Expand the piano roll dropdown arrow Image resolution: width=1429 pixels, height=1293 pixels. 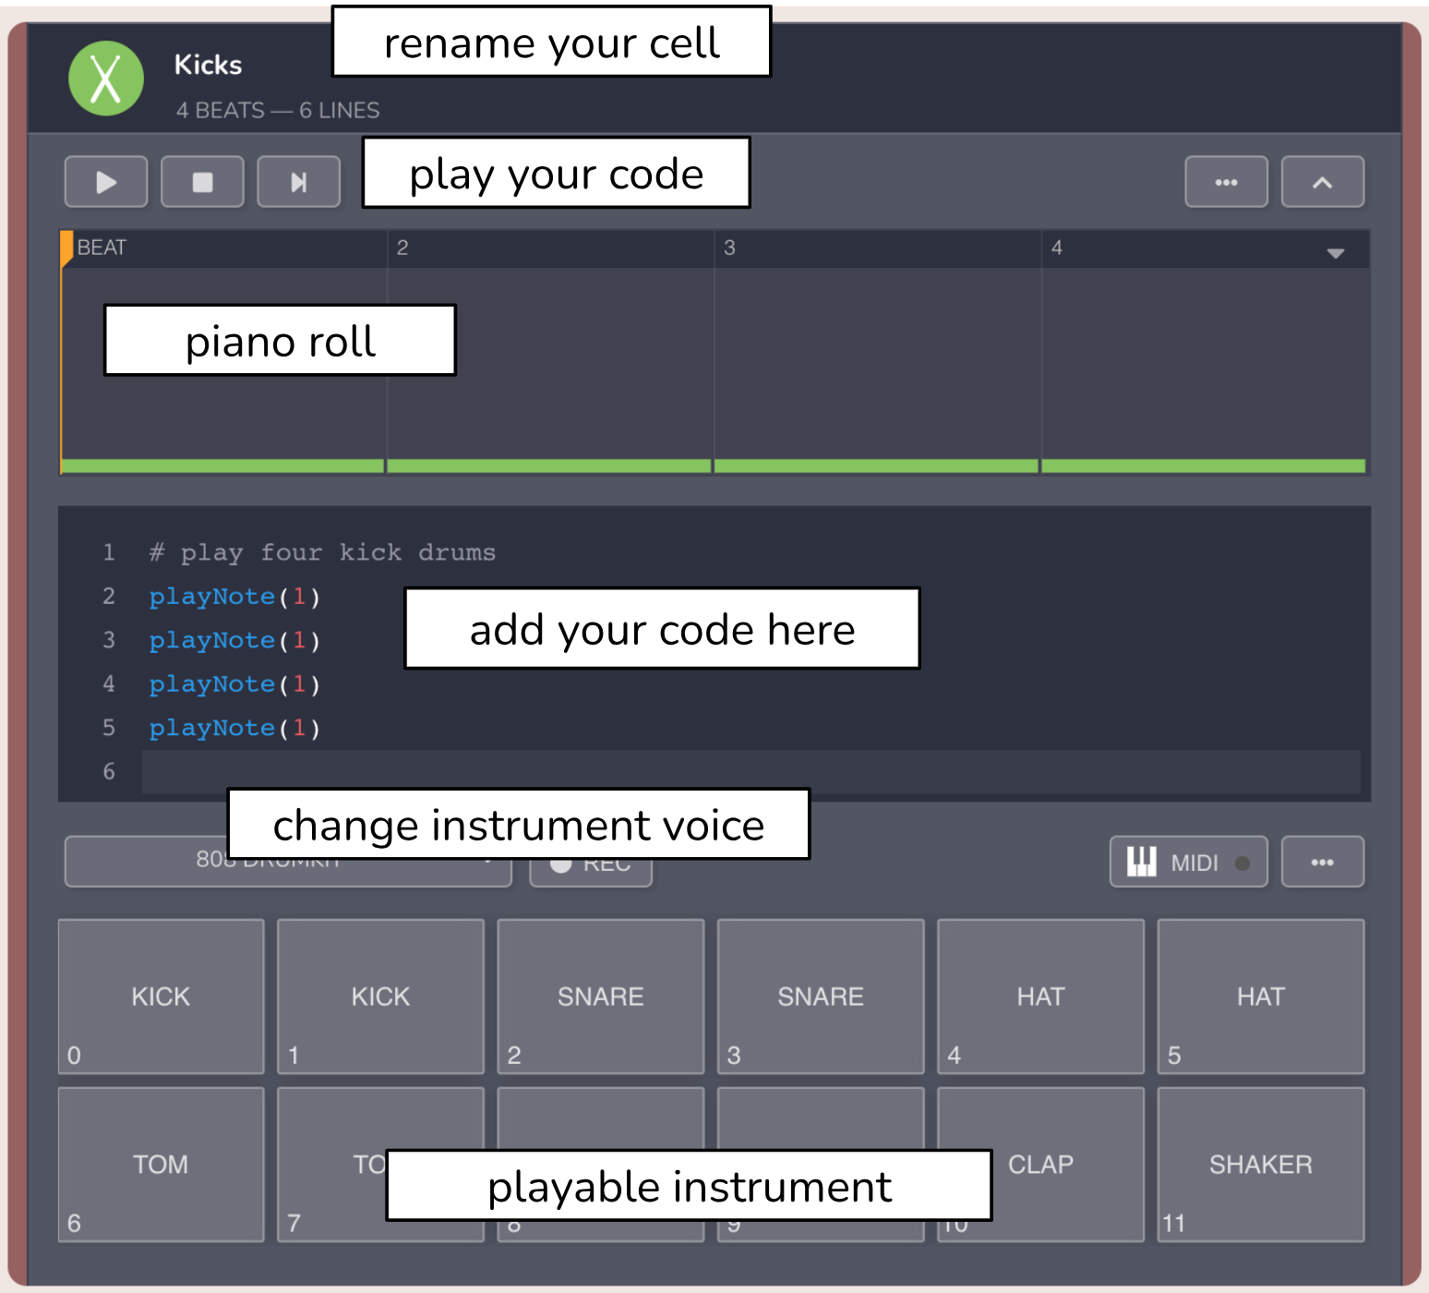(x=1335, y=253)
